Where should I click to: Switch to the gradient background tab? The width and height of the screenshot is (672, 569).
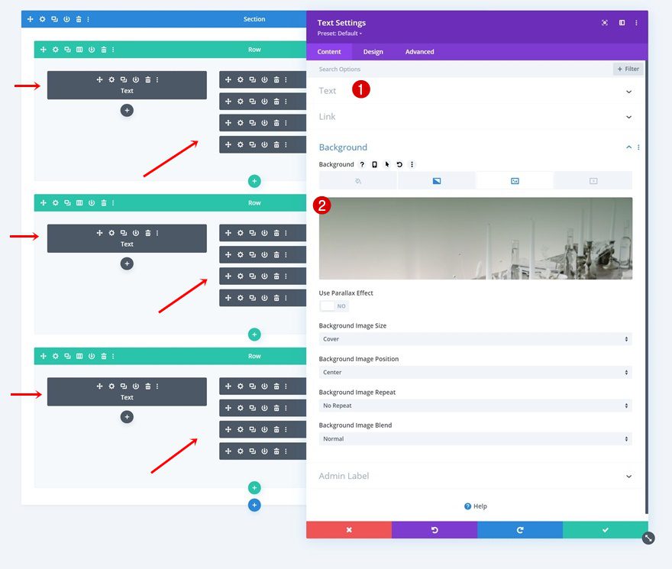436,179
